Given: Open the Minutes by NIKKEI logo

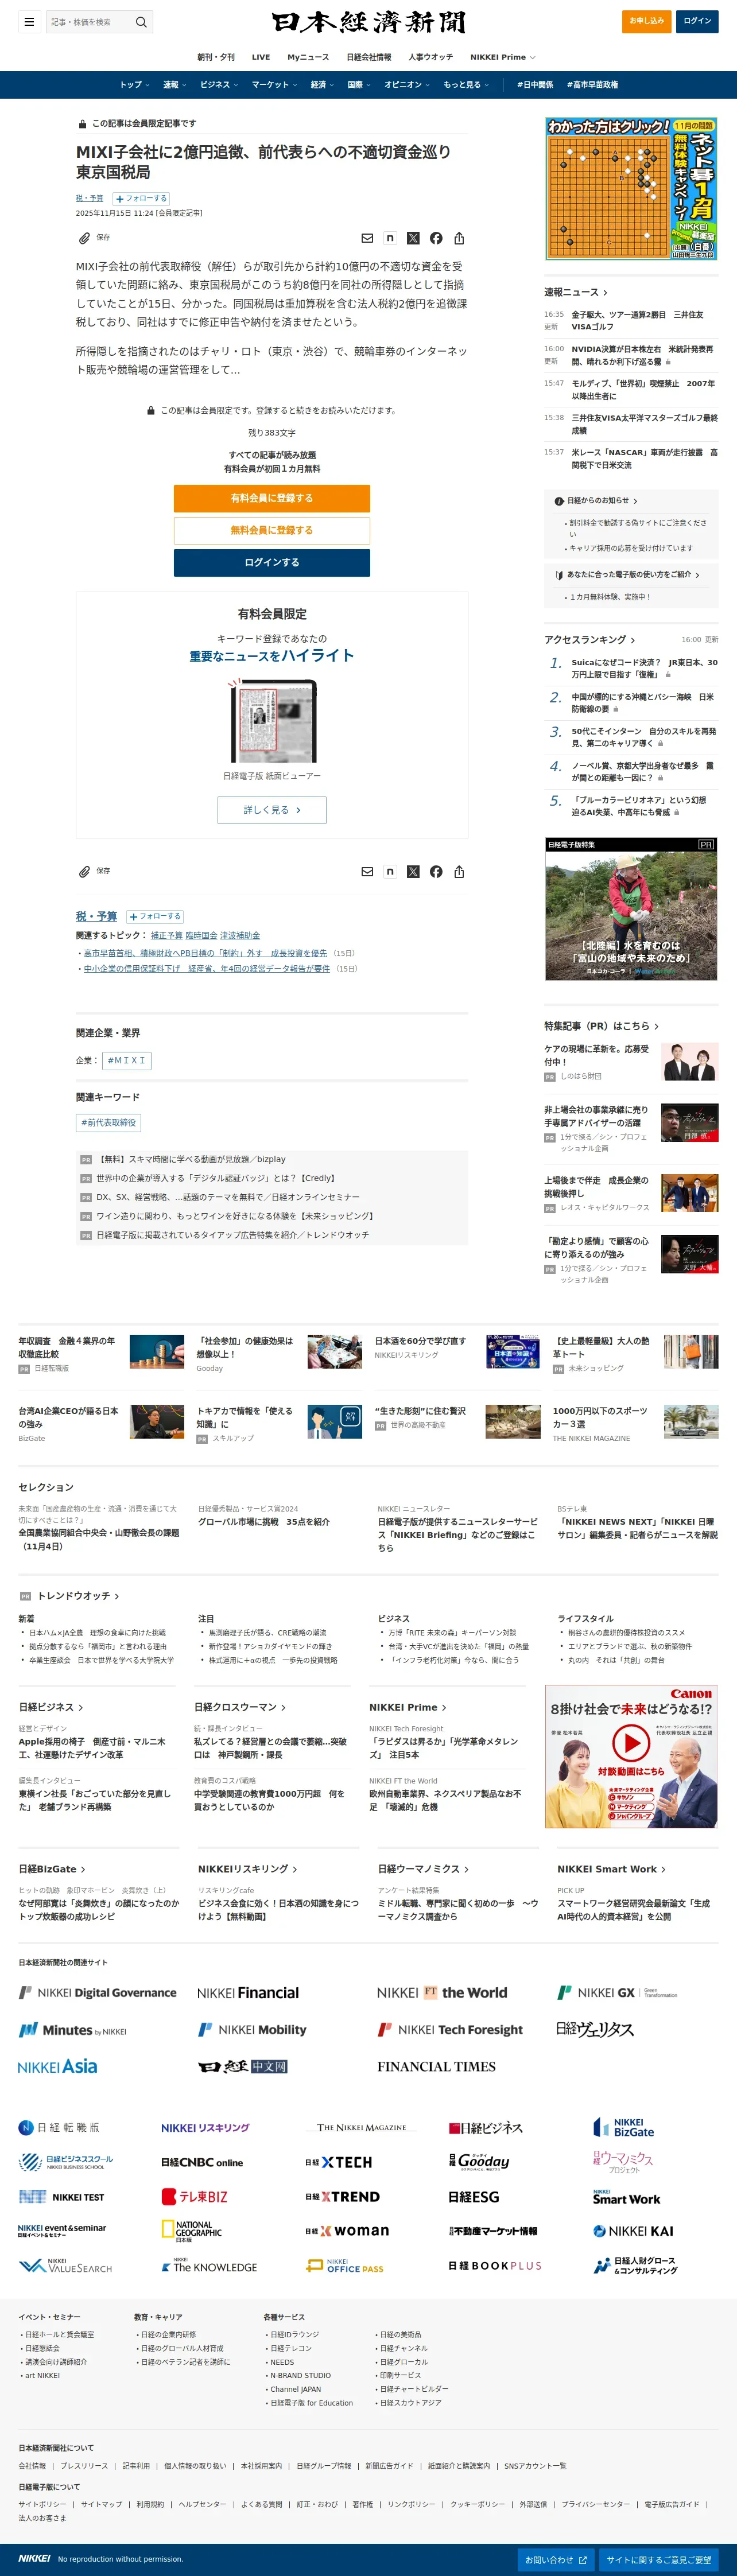Looking at the screenshot, I should [x=73, y=2030].
